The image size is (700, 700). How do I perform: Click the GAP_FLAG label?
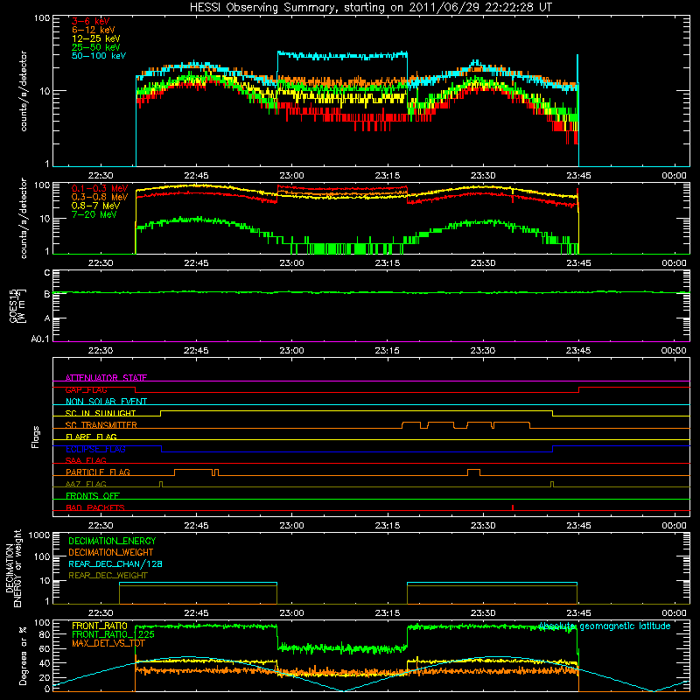pyautogui.click(x=86, y=389)
